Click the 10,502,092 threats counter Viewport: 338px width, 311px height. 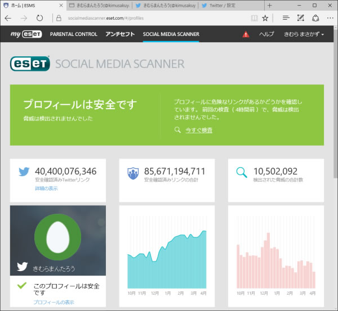point(275,172)
